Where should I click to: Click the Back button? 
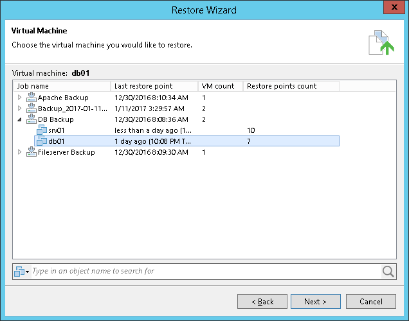pyautogui.click(x=262, y=301)
